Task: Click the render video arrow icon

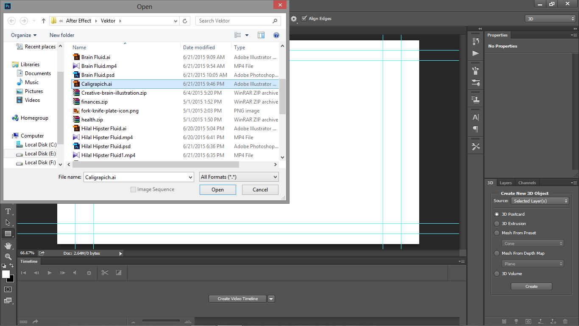Action: [36, 321]
